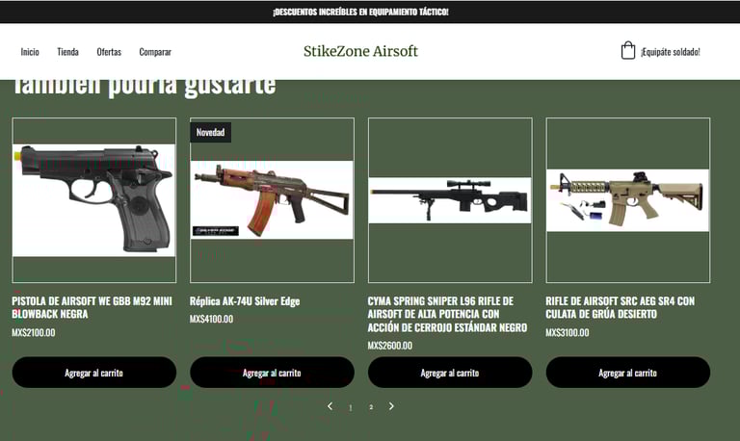Open the Tienda menu item
Image resolution: width=740 pixels, height=441 pixels.
click(x=68, y=52)
